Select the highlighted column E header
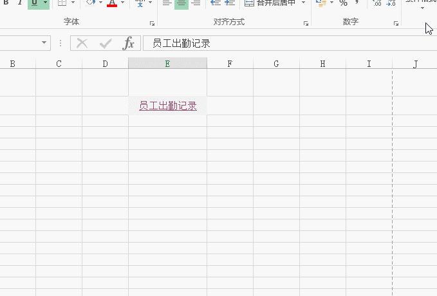This screenshot has width=437, height=296. pyautogui.click(x=167, y=64)
